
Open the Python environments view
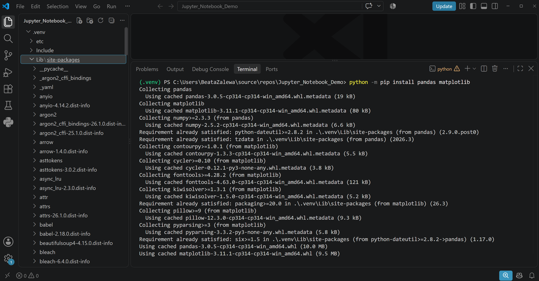8,122
